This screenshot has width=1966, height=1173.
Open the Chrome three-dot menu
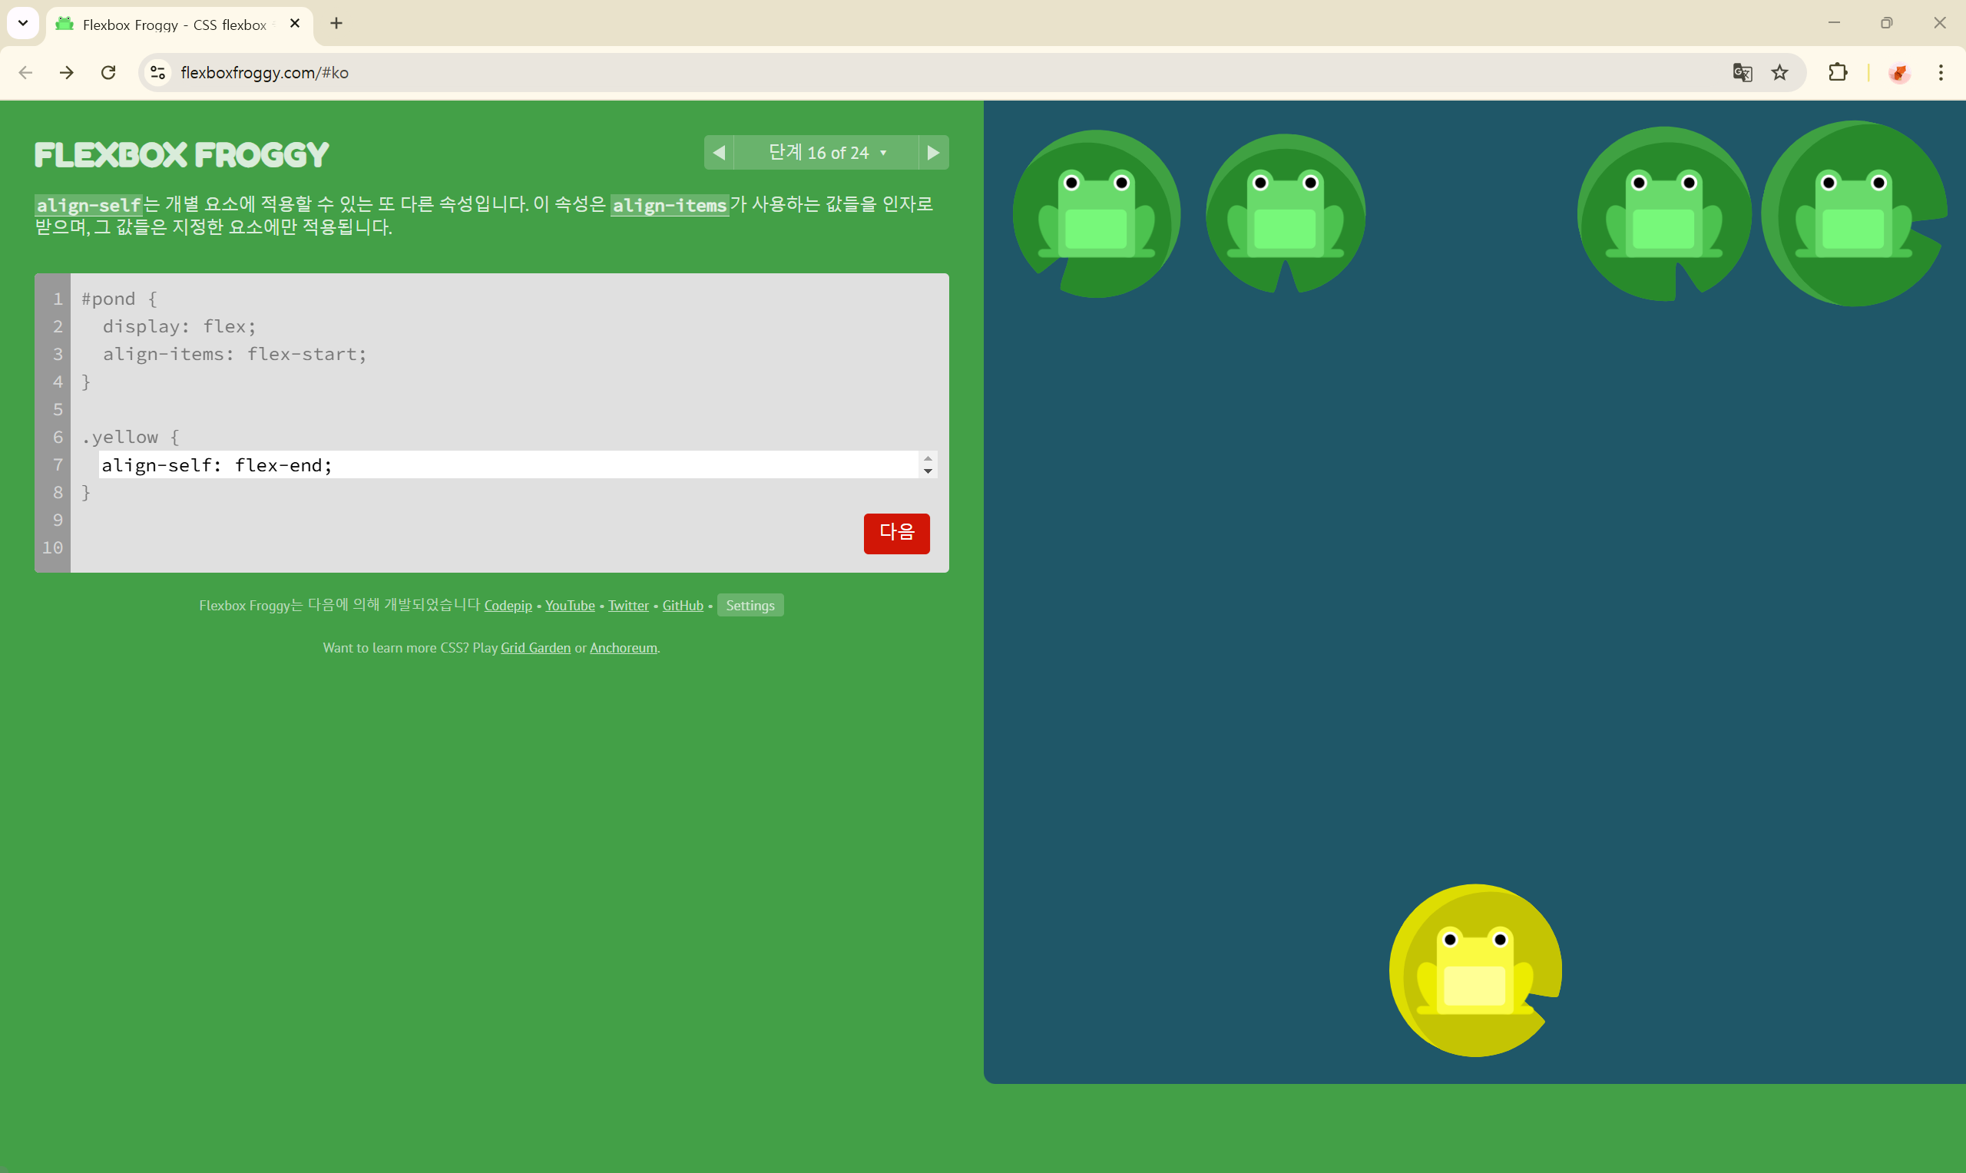(1941, 73)
